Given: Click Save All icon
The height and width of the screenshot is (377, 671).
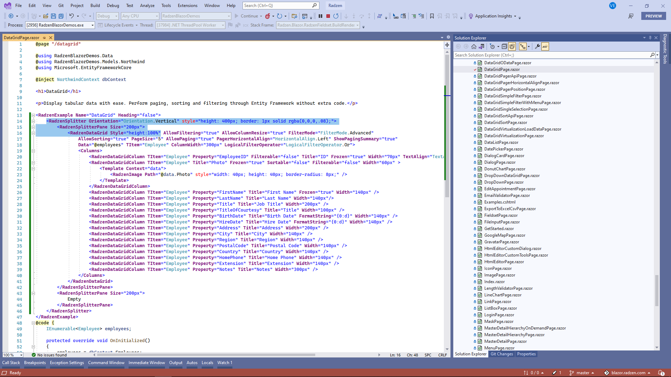Looking at the screenshot, I should point(61,16).
